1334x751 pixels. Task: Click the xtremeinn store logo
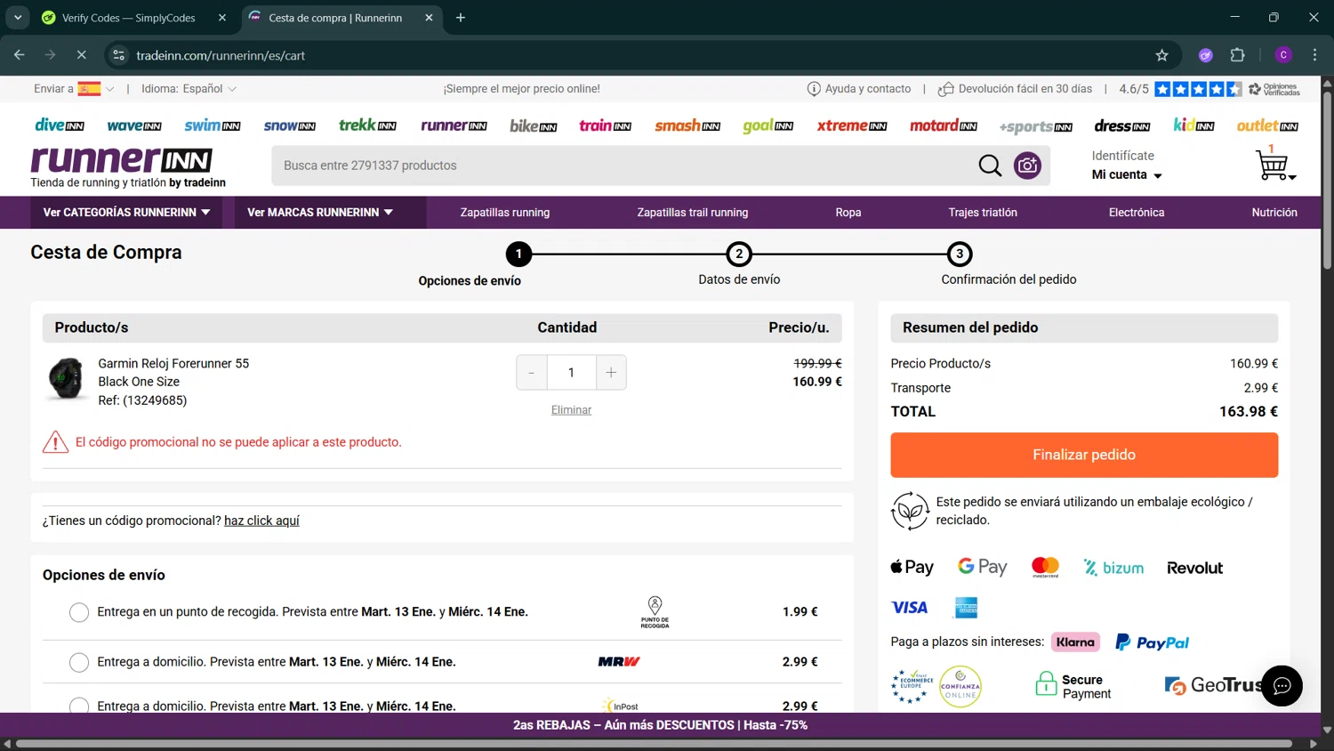tap(851, 125)
